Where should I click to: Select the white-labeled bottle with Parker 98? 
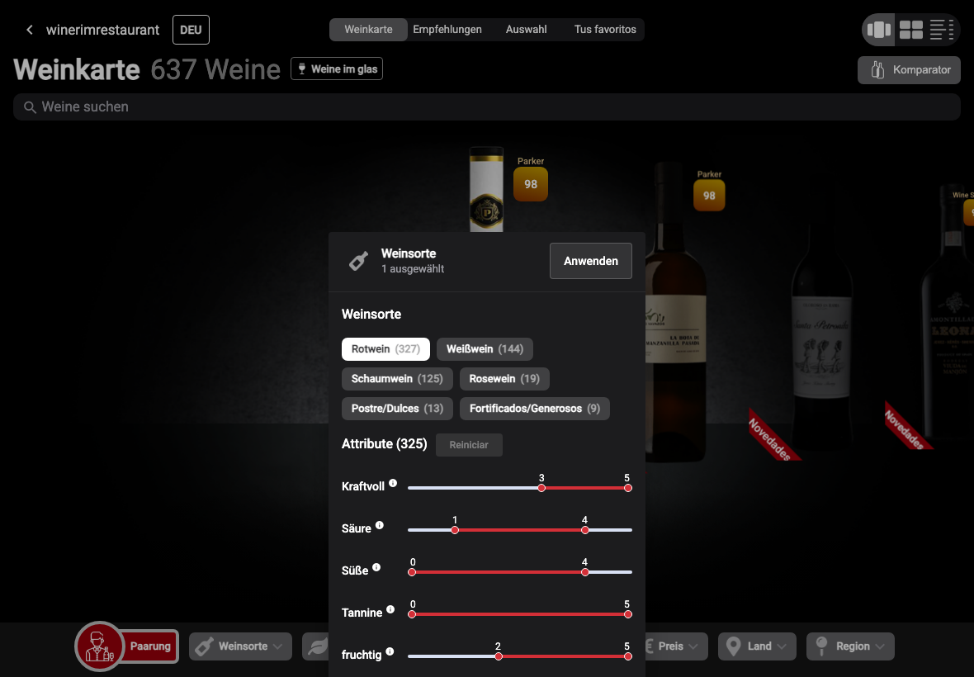pos(486,189)
